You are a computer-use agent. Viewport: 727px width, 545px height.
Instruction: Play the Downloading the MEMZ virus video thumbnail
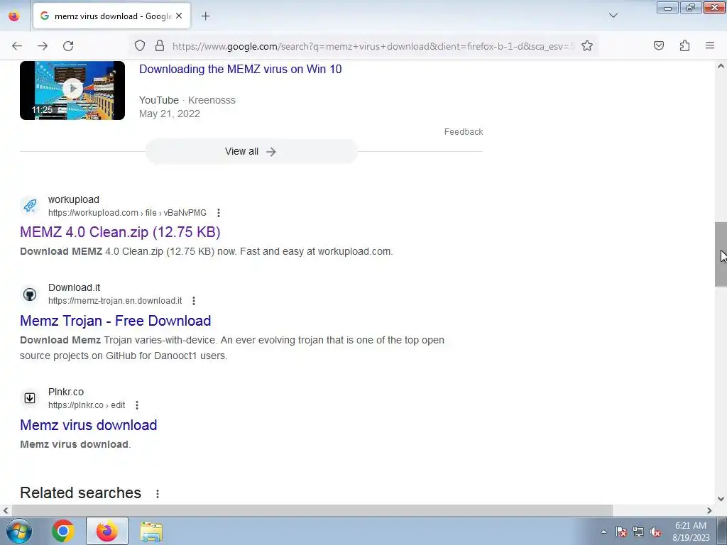(72, 90)
